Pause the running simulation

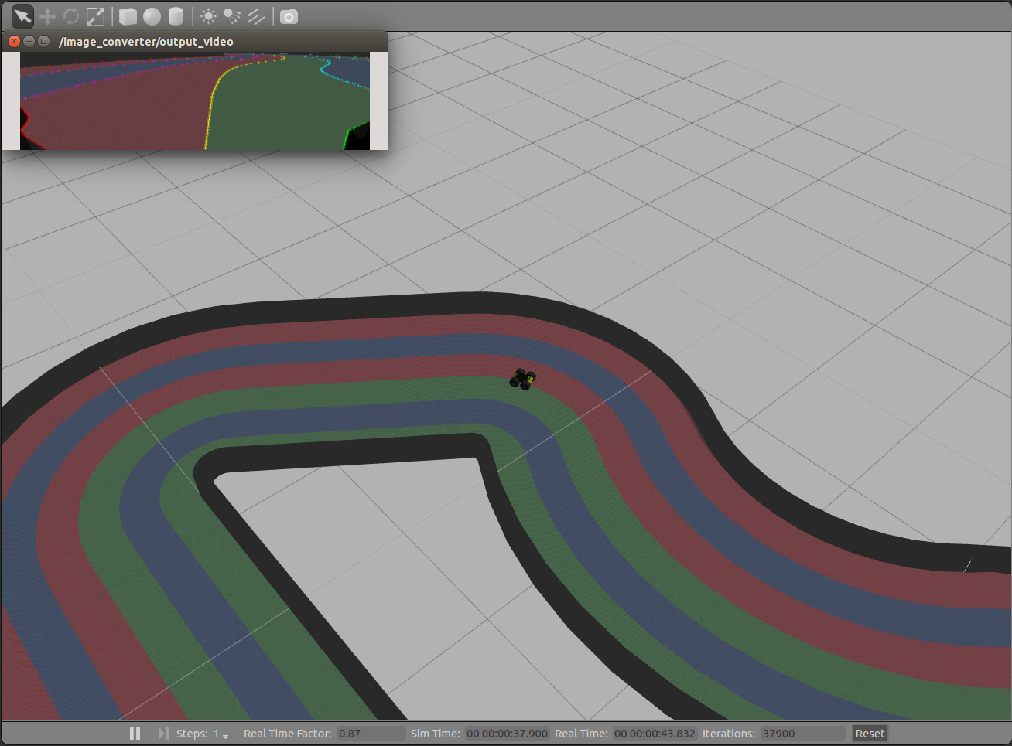(135, 733)
